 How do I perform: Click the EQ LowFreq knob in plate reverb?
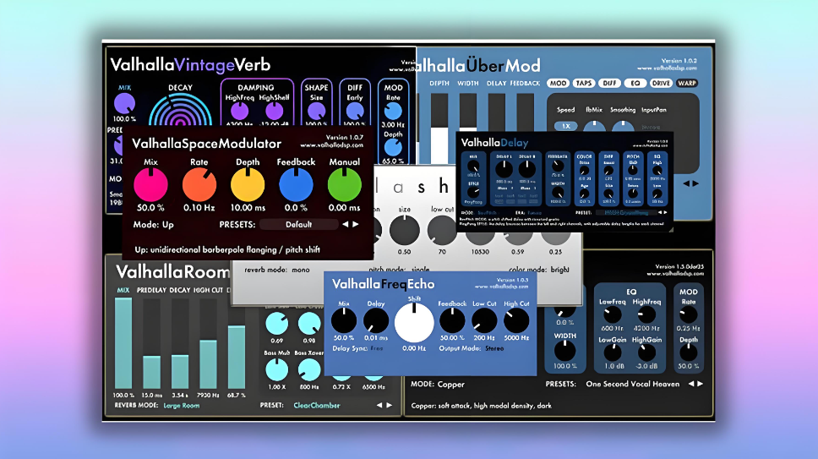pyautogui.click(x=613, y=314)
